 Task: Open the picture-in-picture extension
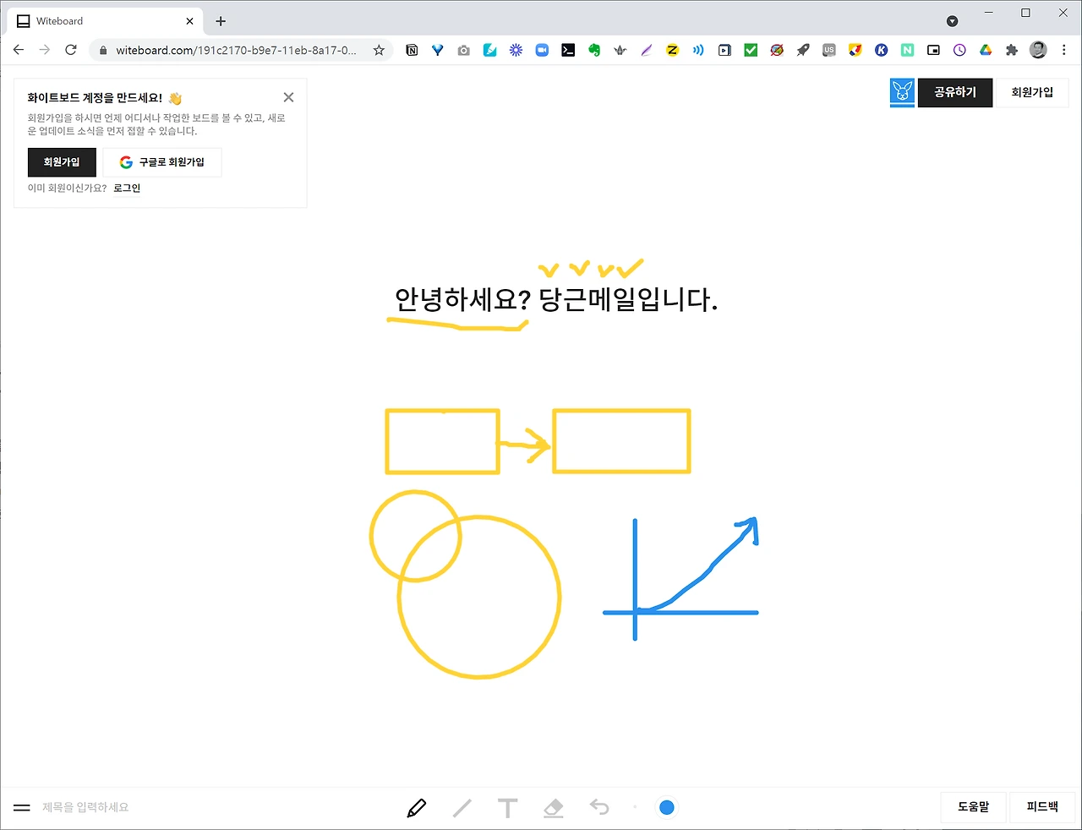click(933, 51)
